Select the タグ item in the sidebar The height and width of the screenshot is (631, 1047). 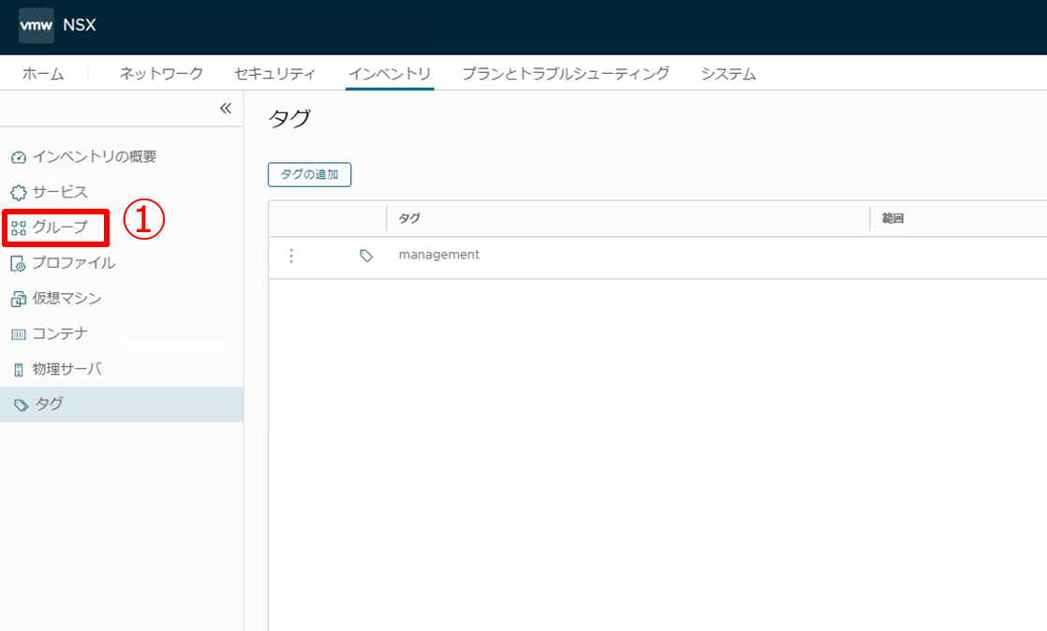(x=49, y=404)
